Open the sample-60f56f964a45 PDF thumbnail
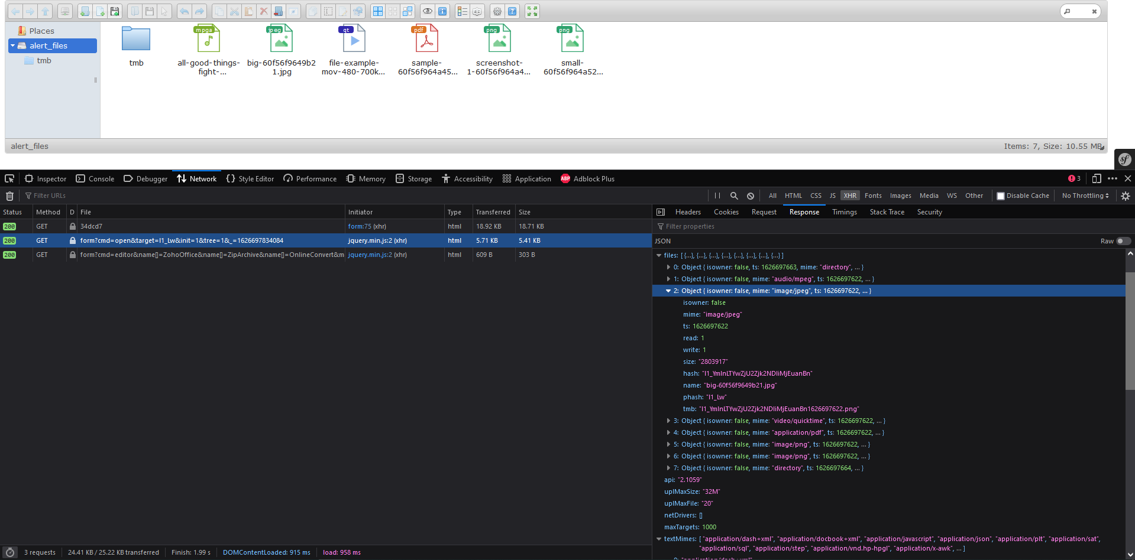The height and width of the screenshot is (560, 1135). coord(427,38)
